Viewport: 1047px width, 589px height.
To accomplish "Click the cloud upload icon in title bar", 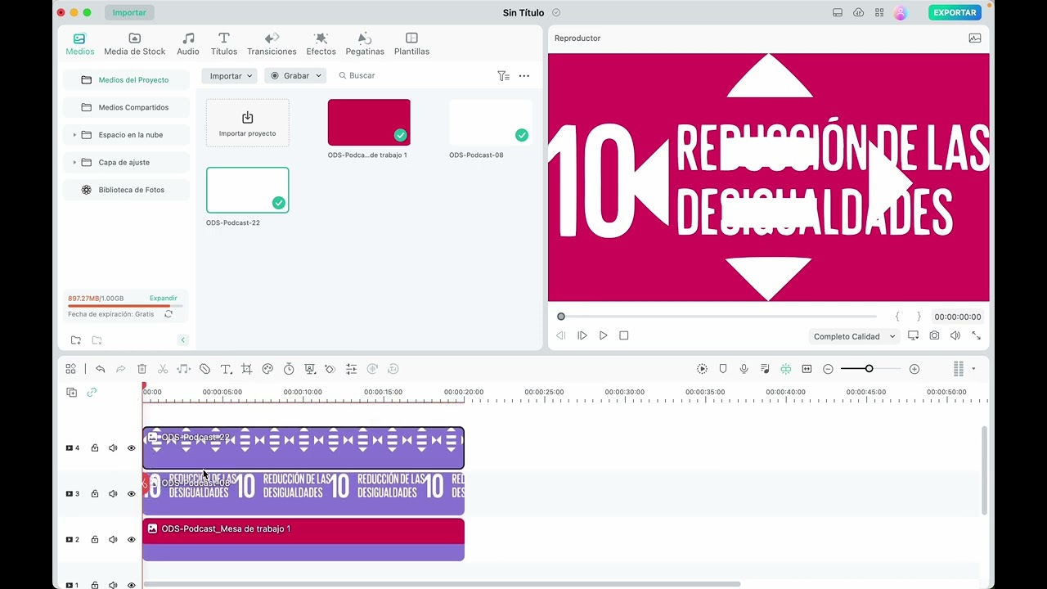I will coord(858,12).
